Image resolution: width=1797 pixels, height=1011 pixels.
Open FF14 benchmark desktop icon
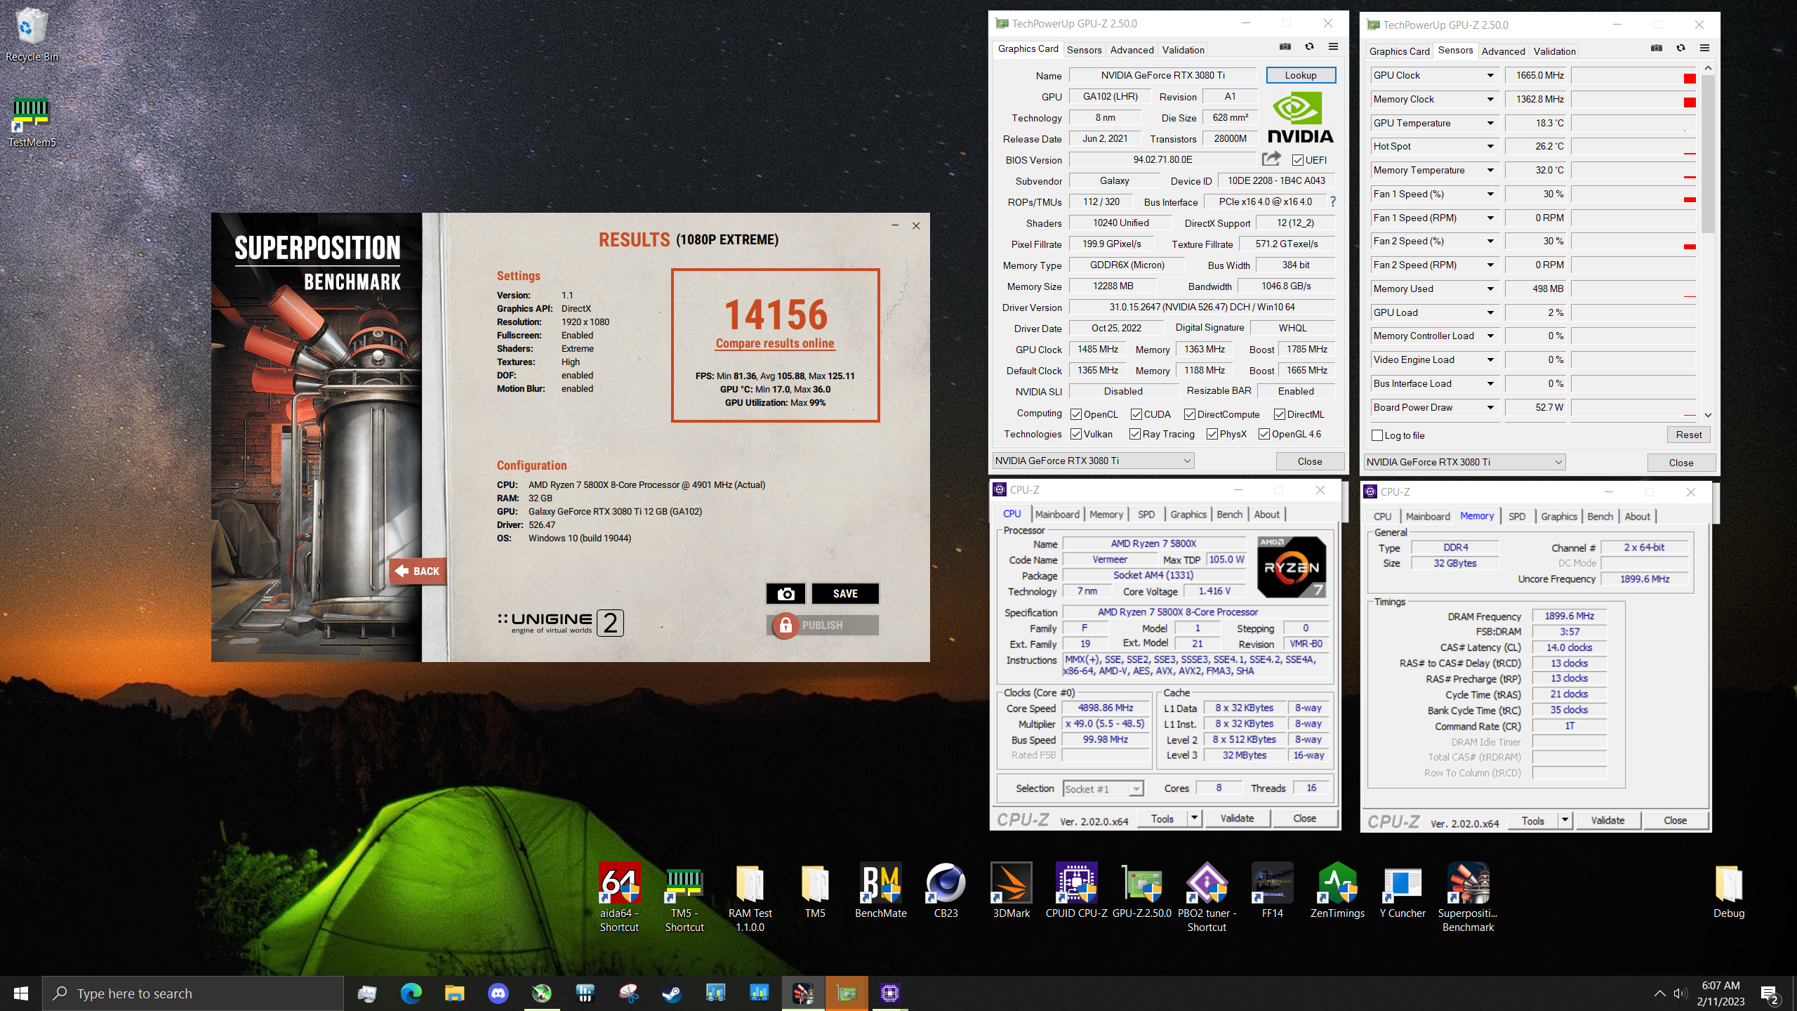point(1272,890)
